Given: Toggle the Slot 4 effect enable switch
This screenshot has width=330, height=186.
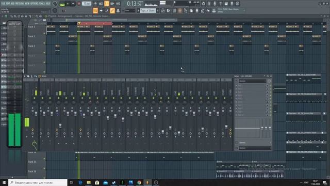Looking at the screenshot, I should [270, 96].
